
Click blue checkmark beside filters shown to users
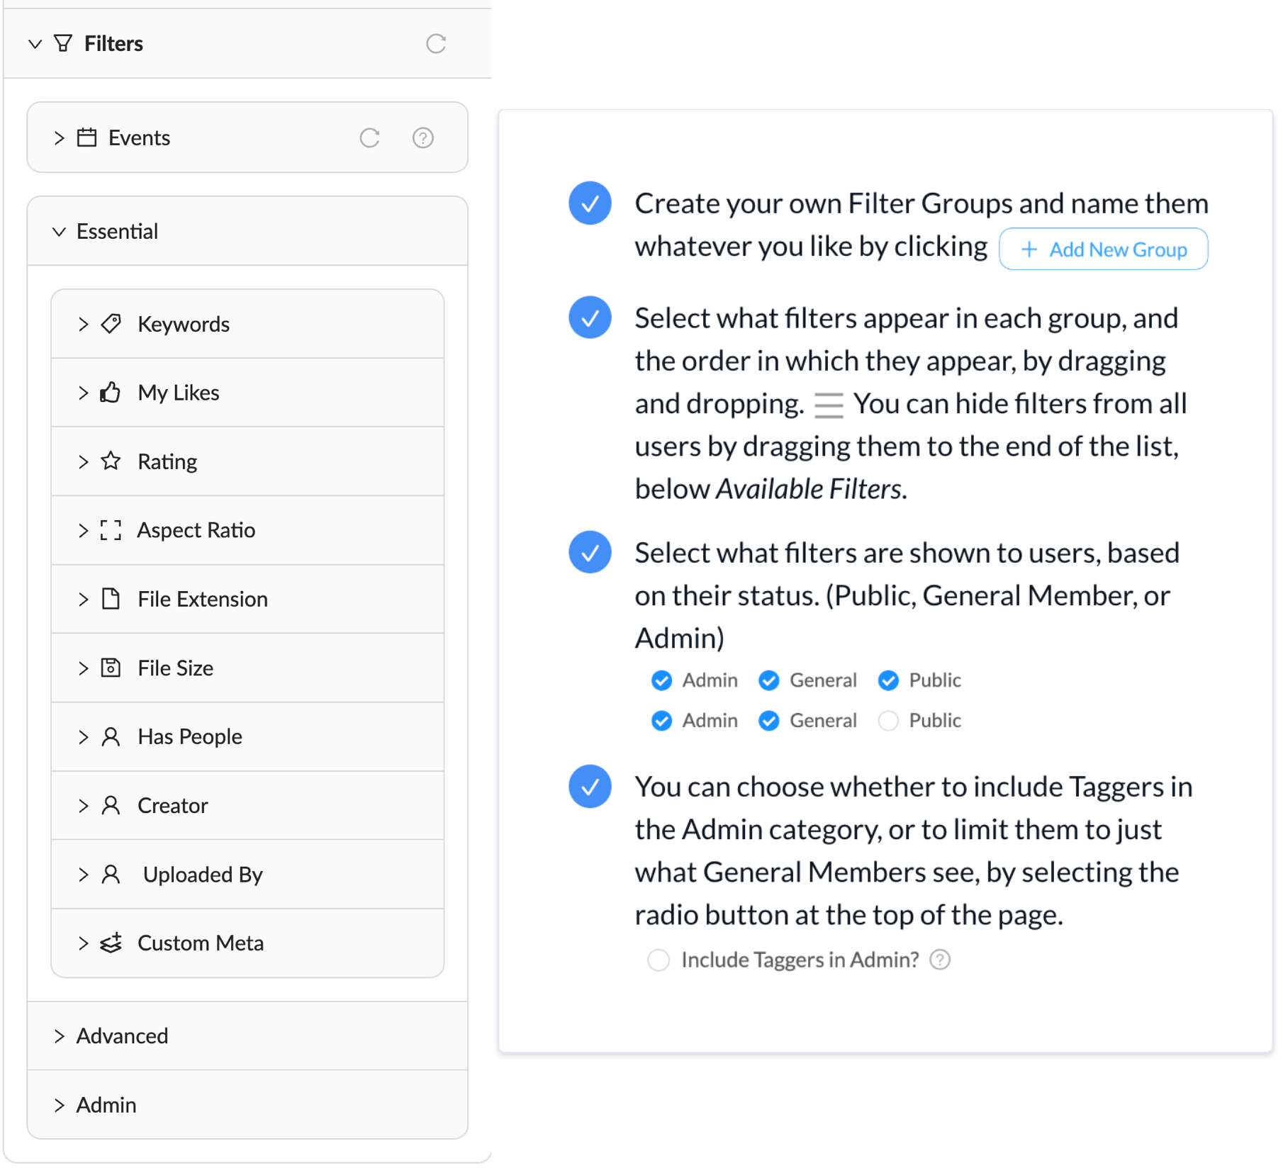tap(590, 552)
